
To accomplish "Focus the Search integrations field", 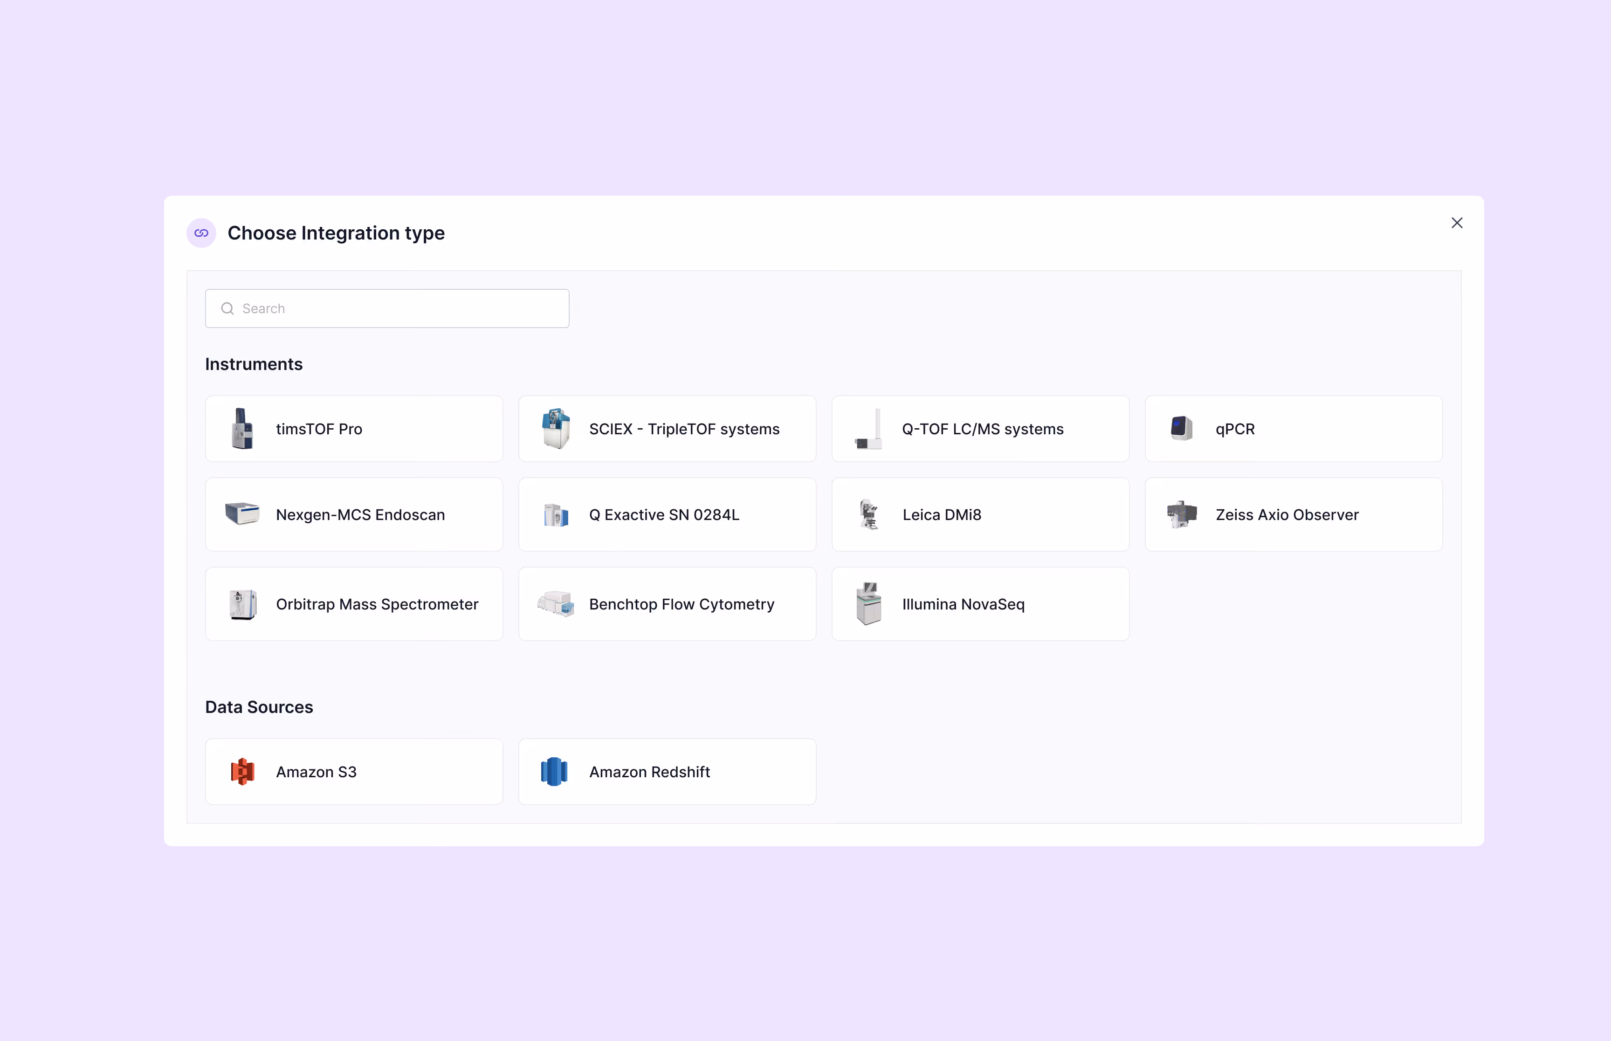I will click(399, 309).
